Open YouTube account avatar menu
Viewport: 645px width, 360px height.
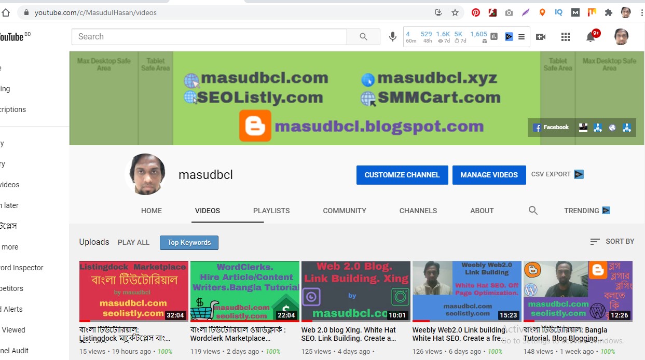[x=621, y=37]
